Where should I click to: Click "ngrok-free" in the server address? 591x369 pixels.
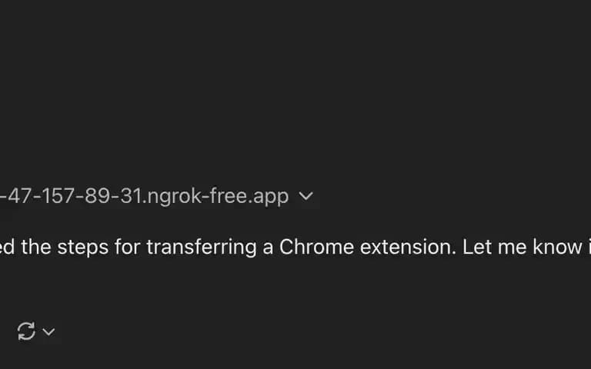[197, 196]
